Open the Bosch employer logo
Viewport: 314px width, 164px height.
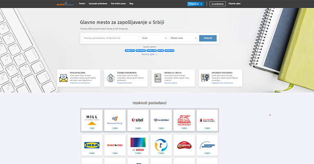[x=138, y=145]
